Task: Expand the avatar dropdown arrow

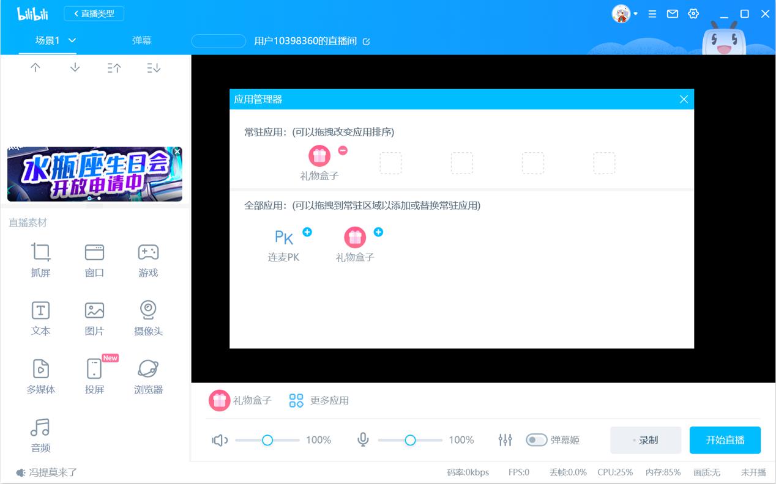Action: (635, 13)
